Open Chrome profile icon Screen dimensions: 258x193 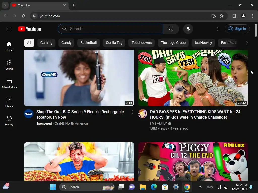point(243,16)
